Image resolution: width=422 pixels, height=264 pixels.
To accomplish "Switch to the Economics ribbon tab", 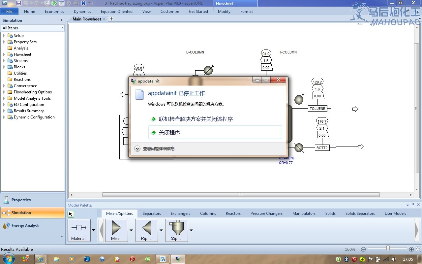I will pos(54,11).
